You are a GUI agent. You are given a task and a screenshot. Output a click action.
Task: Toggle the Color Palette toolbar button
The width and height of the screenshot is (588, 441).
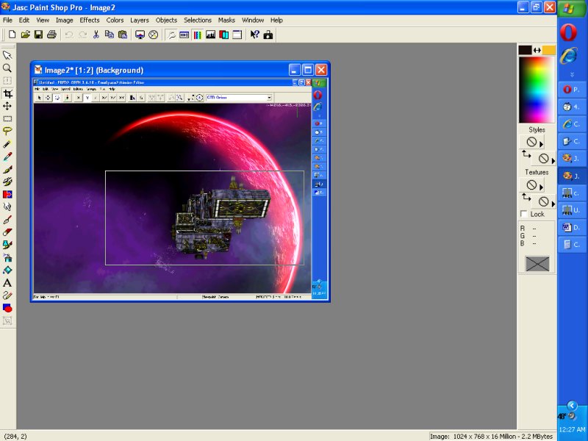tap(197, 35)
